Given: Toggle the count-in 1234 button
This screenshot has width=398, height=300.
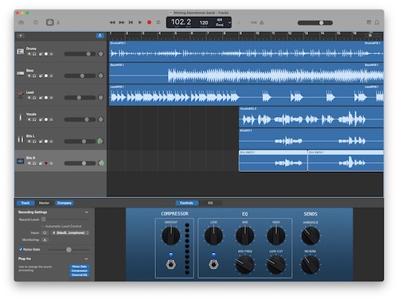Looking at the screenshot, I should (253, 22).
